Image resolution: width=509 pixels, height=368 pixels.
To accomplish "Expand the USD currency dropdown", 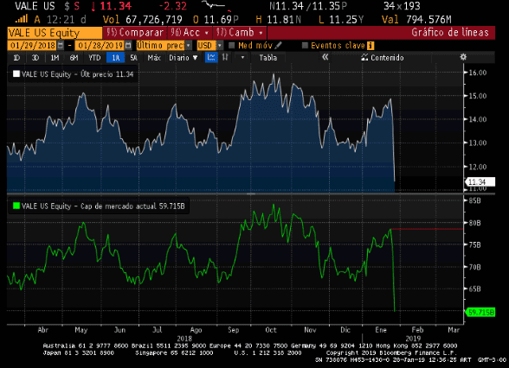I will click(220, 45).
